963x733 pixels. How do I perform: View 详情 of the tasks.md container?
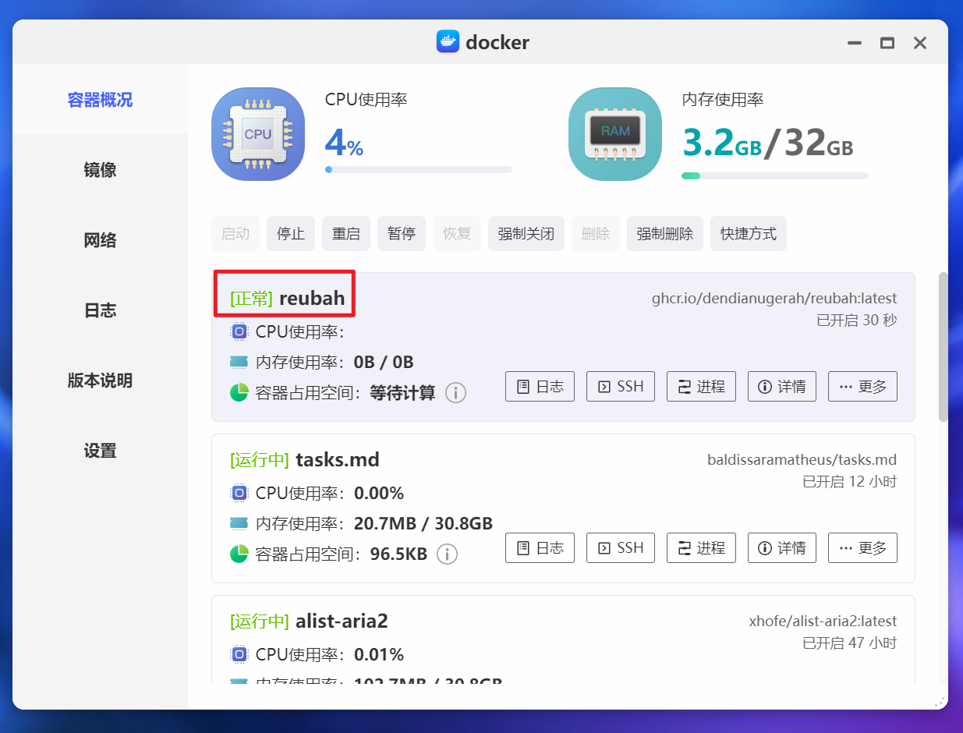pyautogui.click(x=781, y=547)
